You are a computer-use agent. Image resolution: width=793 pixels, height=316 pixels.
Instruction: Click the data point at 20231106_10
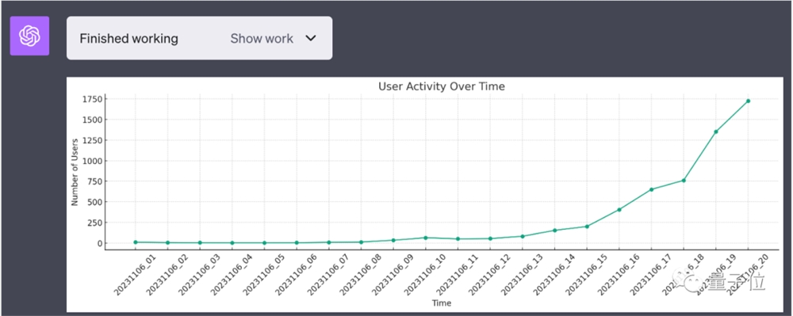click(425, 238)
